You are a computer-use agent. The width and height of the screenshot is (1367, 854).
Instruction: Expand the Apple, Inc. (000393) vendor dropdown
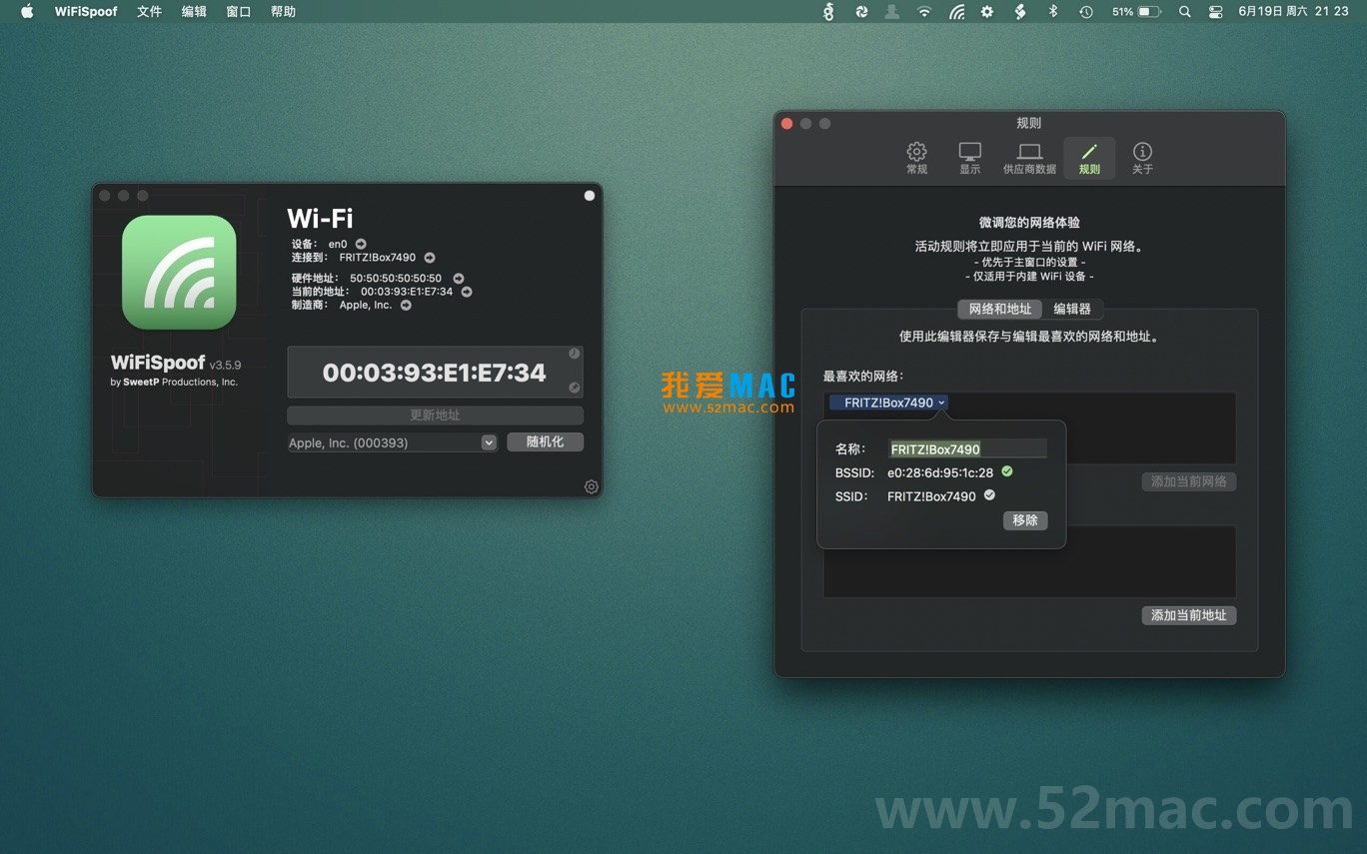pos(489,442)
